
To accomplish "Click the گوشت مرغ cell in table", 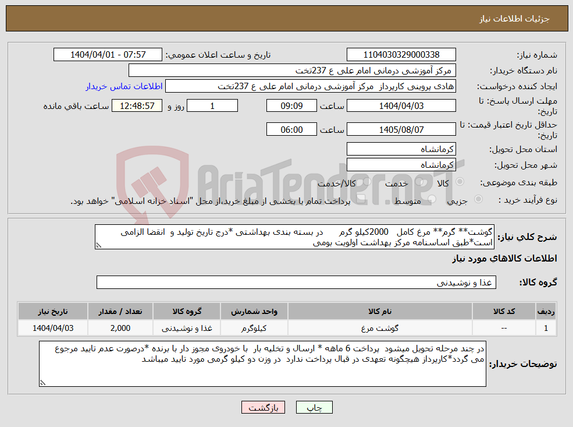I will click(x=380, y=328).
